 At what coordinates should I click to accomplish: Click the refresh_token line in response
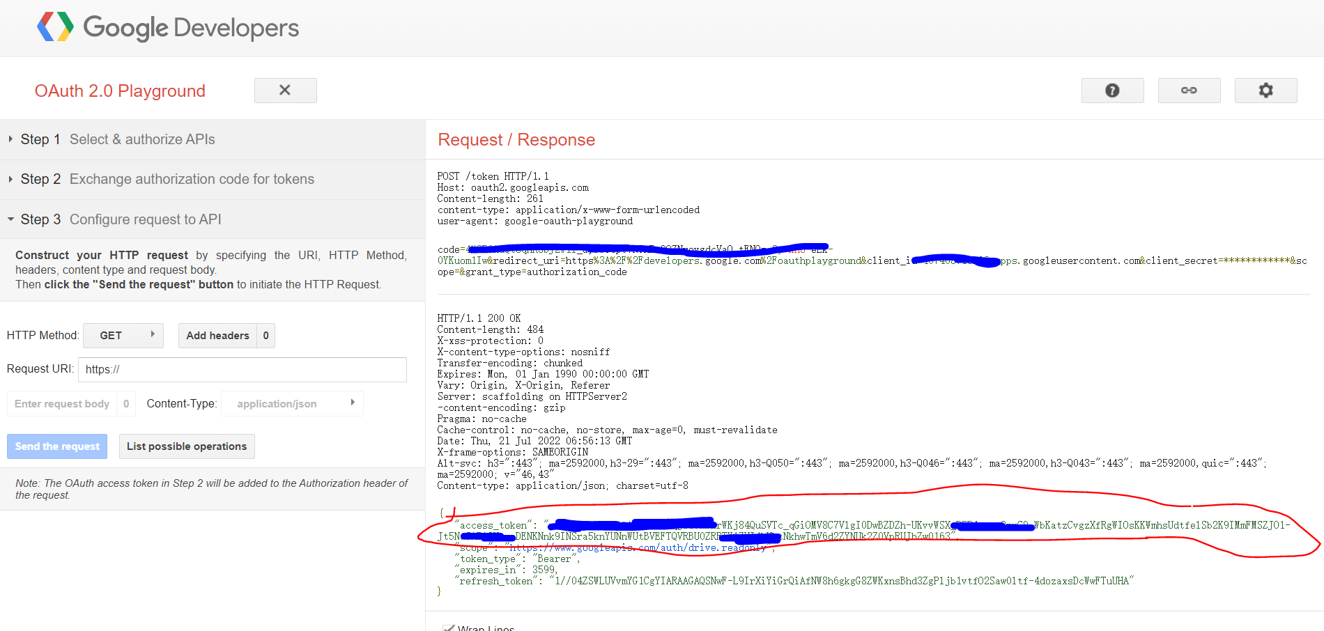[x=794, y=581]
